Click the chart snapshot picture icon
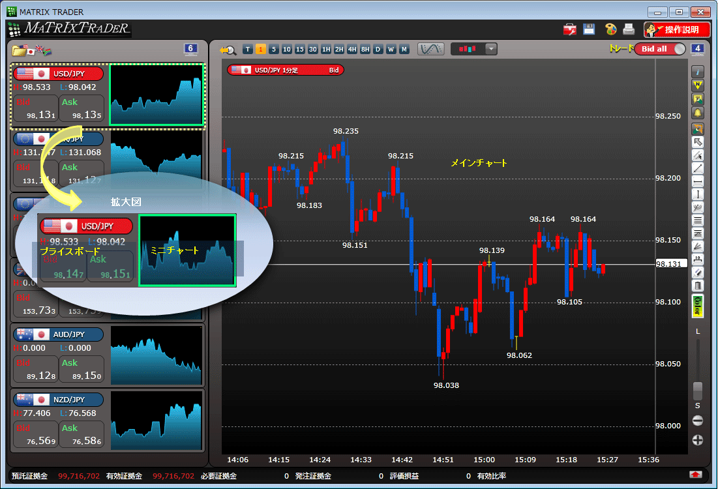Screen dimensions: 718x489 (697, 99)
